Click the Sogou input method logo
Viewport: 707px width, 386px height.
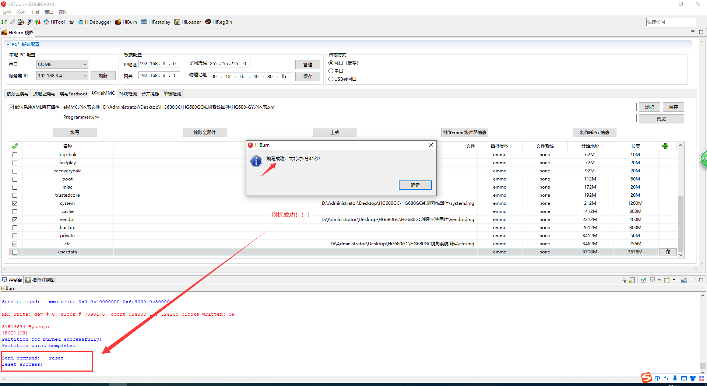(646, 378)
